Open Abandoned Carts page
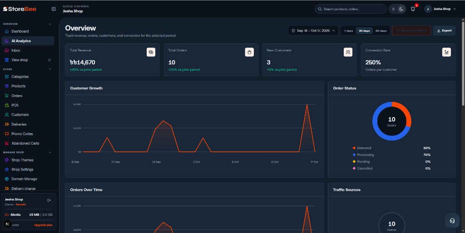 point(28,143)
